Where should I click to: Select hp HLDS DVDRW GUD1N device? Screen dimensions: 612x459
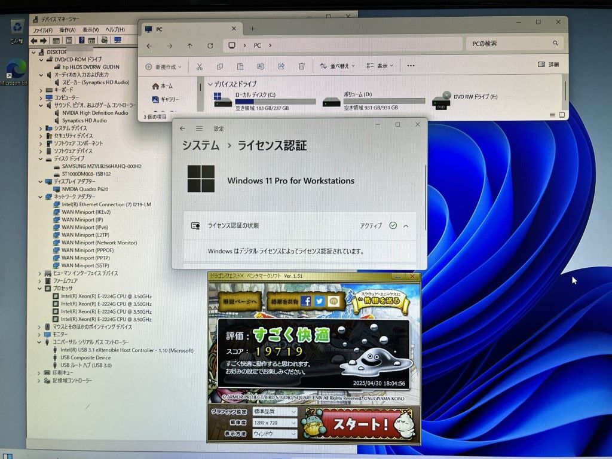point(87,67)
